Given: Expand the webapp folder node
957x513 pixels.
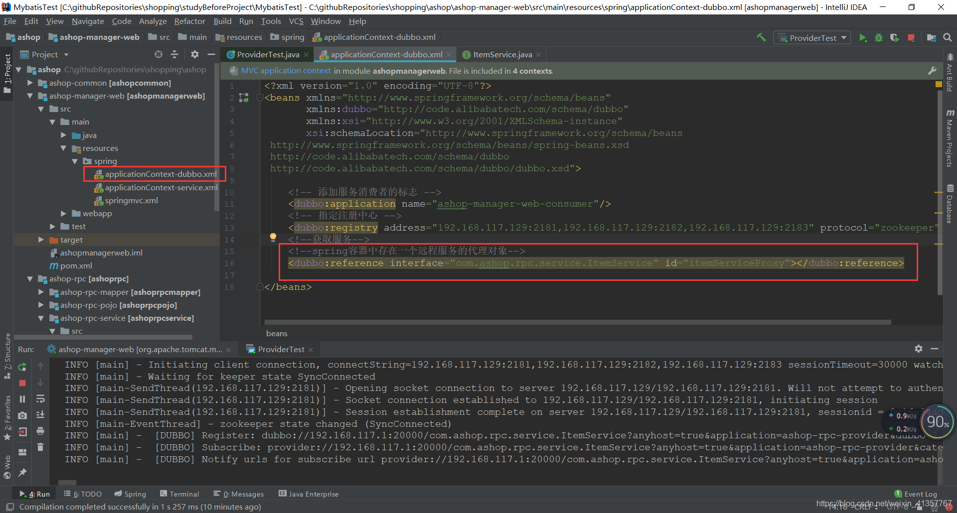Looking at the screenshot, I should pyautogui.click(x=63, y=213).
